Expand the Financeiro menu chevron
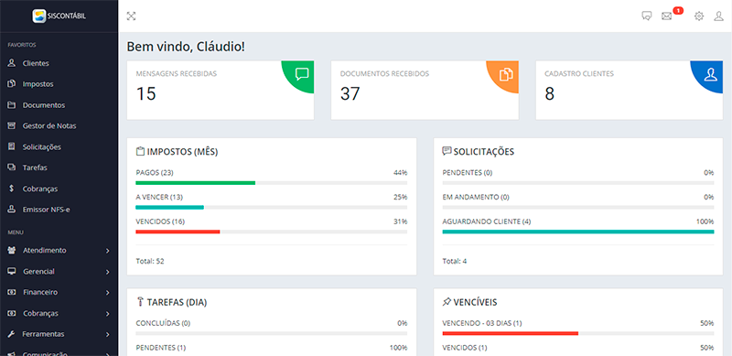732x356 pixels. click(108, 293)
